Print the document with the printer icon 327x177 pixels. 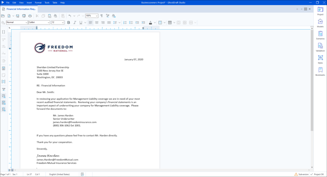coord(30,16)
